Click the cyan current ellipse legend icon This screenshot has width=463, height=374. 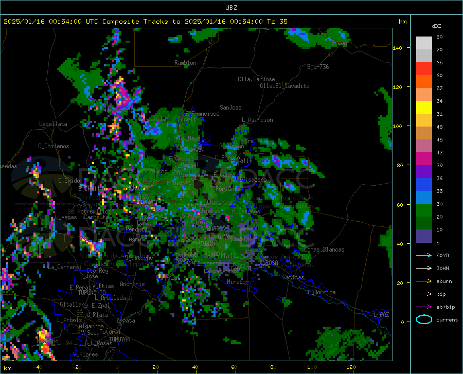point(424,319)
